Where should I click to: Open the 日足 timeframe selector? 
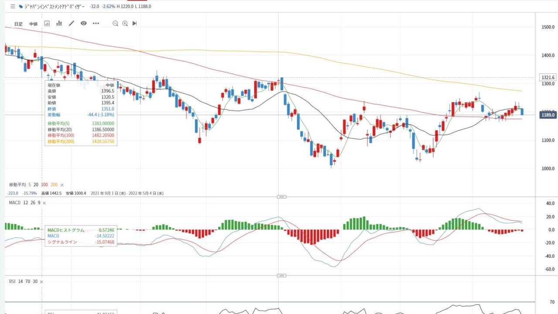coord(18,24)
